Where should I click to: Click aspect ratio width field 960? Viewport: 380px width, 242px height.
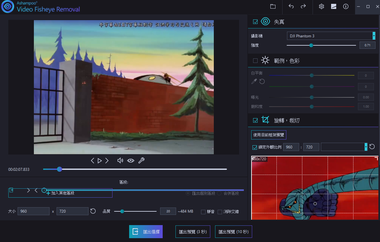(x=291, y=147)
